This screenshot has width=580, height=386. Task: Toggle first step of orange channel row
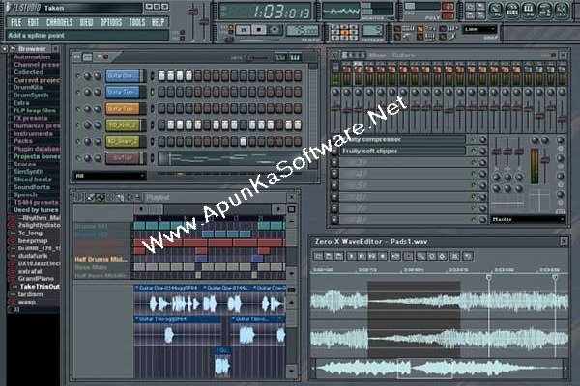click(x=161, y=109)
